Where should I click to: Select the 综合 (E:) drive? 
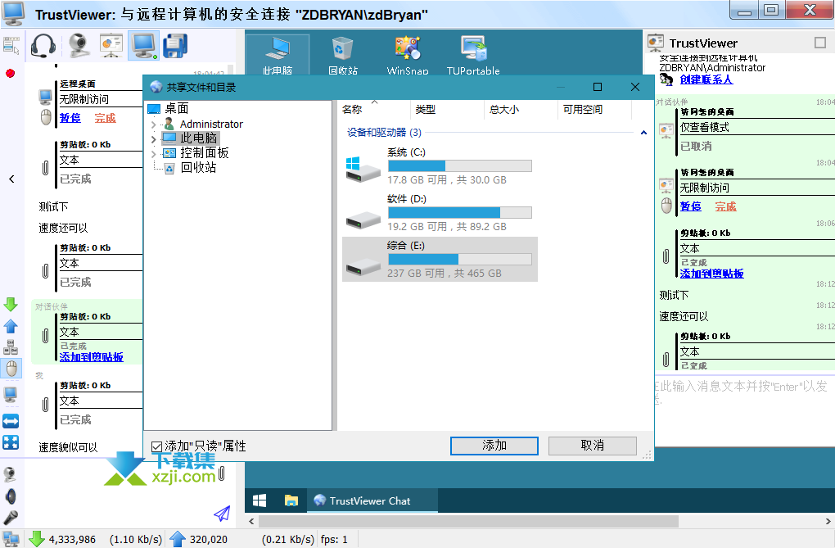pos(440,259)
